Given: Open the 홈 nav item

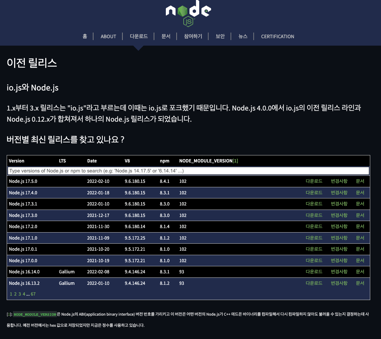Looking at the screenshot, I should [85, 36].
